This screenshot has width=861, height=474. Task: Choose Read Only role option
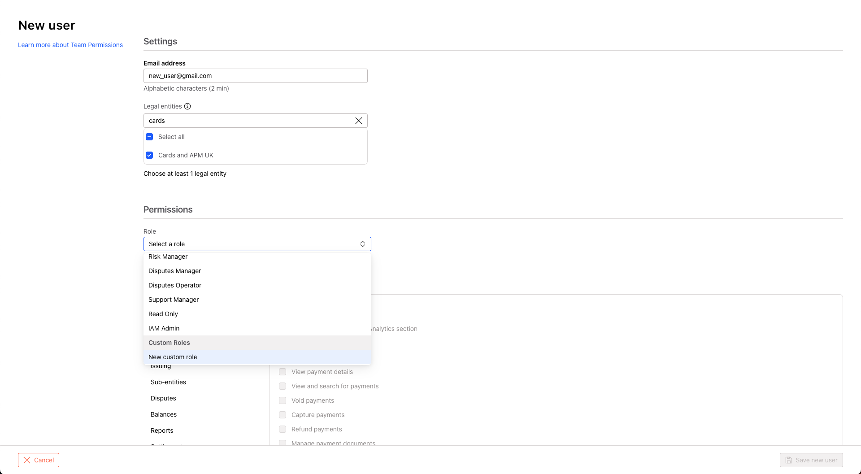click(x=163, y=314)
